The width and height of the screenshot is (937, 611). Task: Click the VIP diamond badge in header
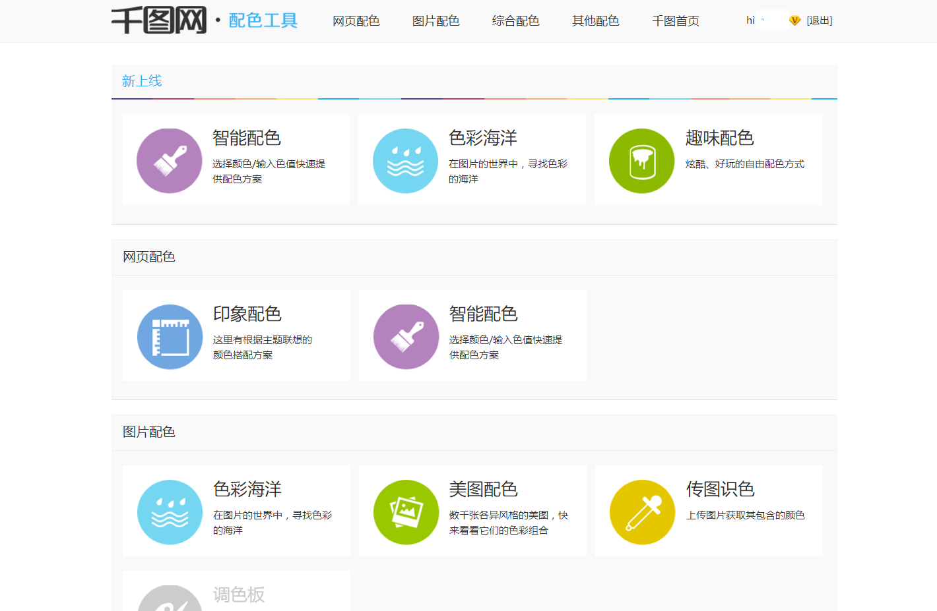794,20
